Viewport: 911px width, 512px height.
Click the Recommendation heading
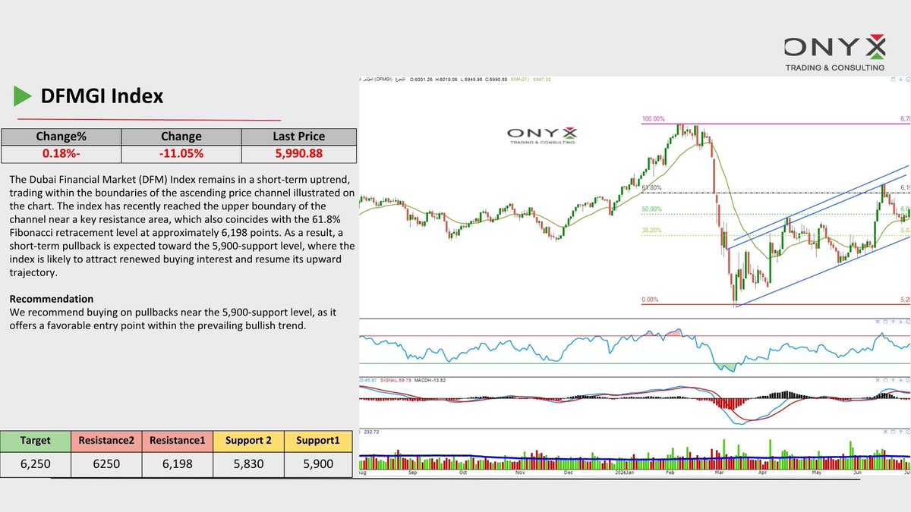tap(52, 299)
